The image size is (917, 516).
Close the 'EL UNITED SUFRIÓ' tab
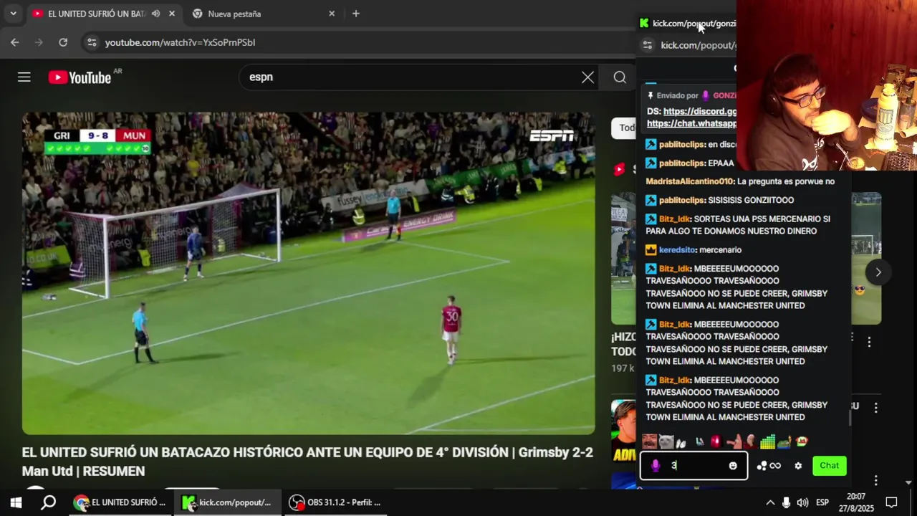coord(172,14)
